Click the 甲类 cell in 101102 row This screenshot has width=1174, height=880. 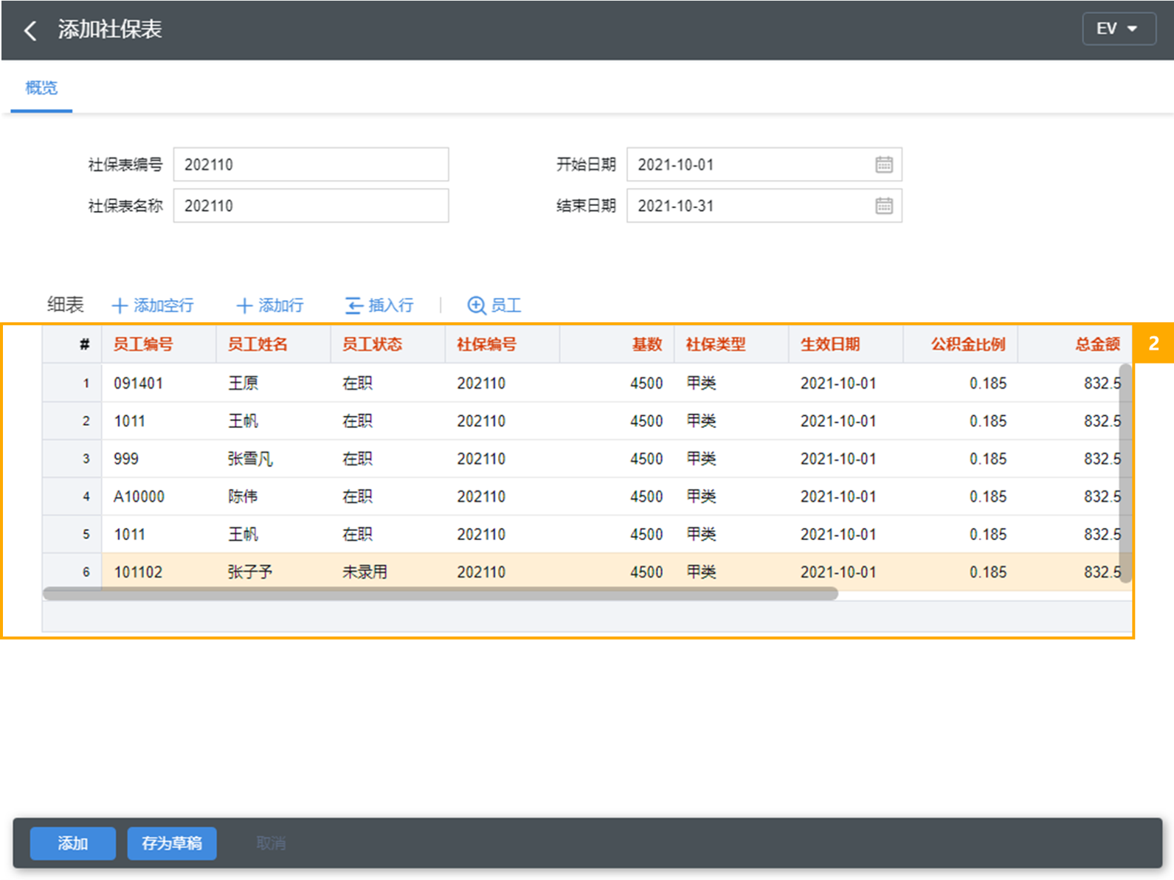pos(731,572)
